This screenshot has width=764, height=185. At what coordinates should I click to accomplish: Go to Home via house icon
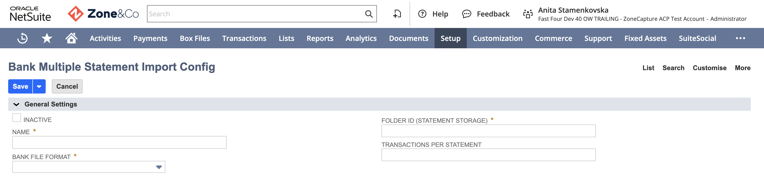tap(71, 38)
